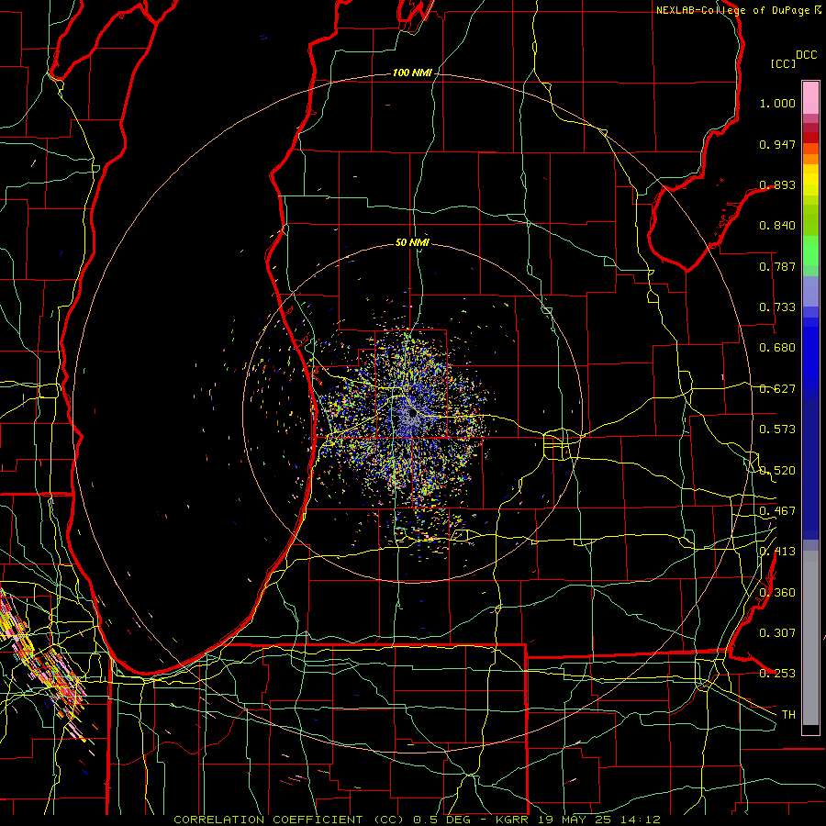Click the 0.253 legend value
Screen dimensions: 826x826
777,674
